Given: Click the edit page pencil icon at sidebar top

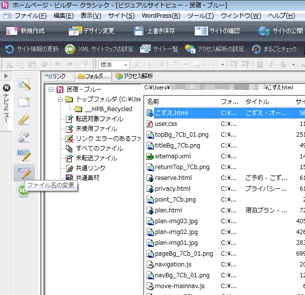Looking at the screenshot, I should 24,84.
